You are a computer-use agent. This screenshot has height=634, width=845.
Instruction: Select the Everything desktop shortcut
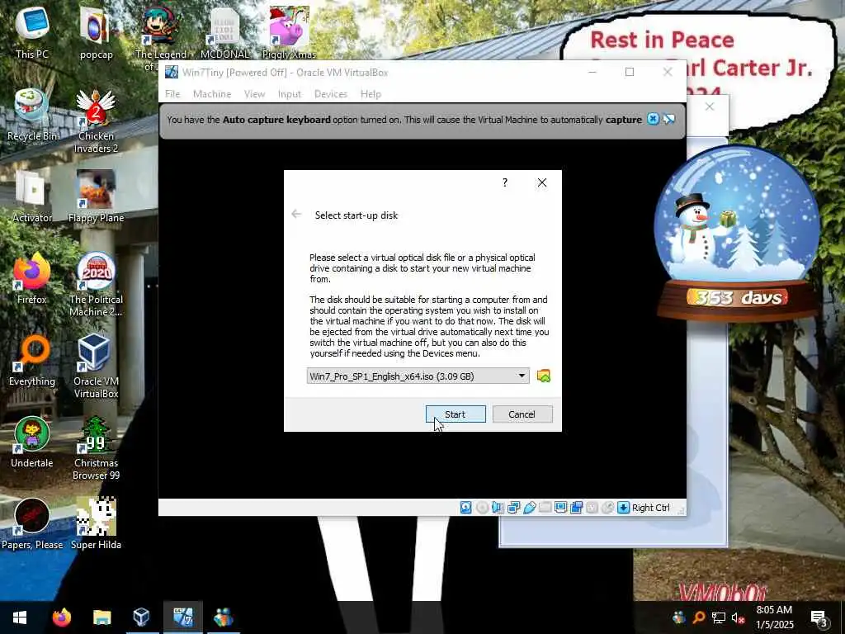pos(32,360)
